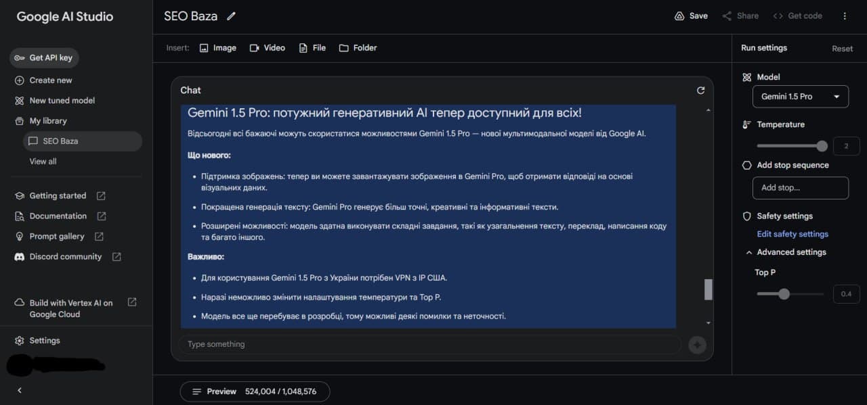Screen dimensions: 867x405
Task: Open View all in the library
Action: [43, 162]
